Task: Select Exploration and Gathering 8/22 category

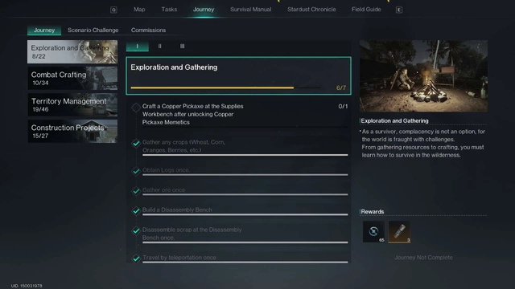Action: tap(72, 51)
